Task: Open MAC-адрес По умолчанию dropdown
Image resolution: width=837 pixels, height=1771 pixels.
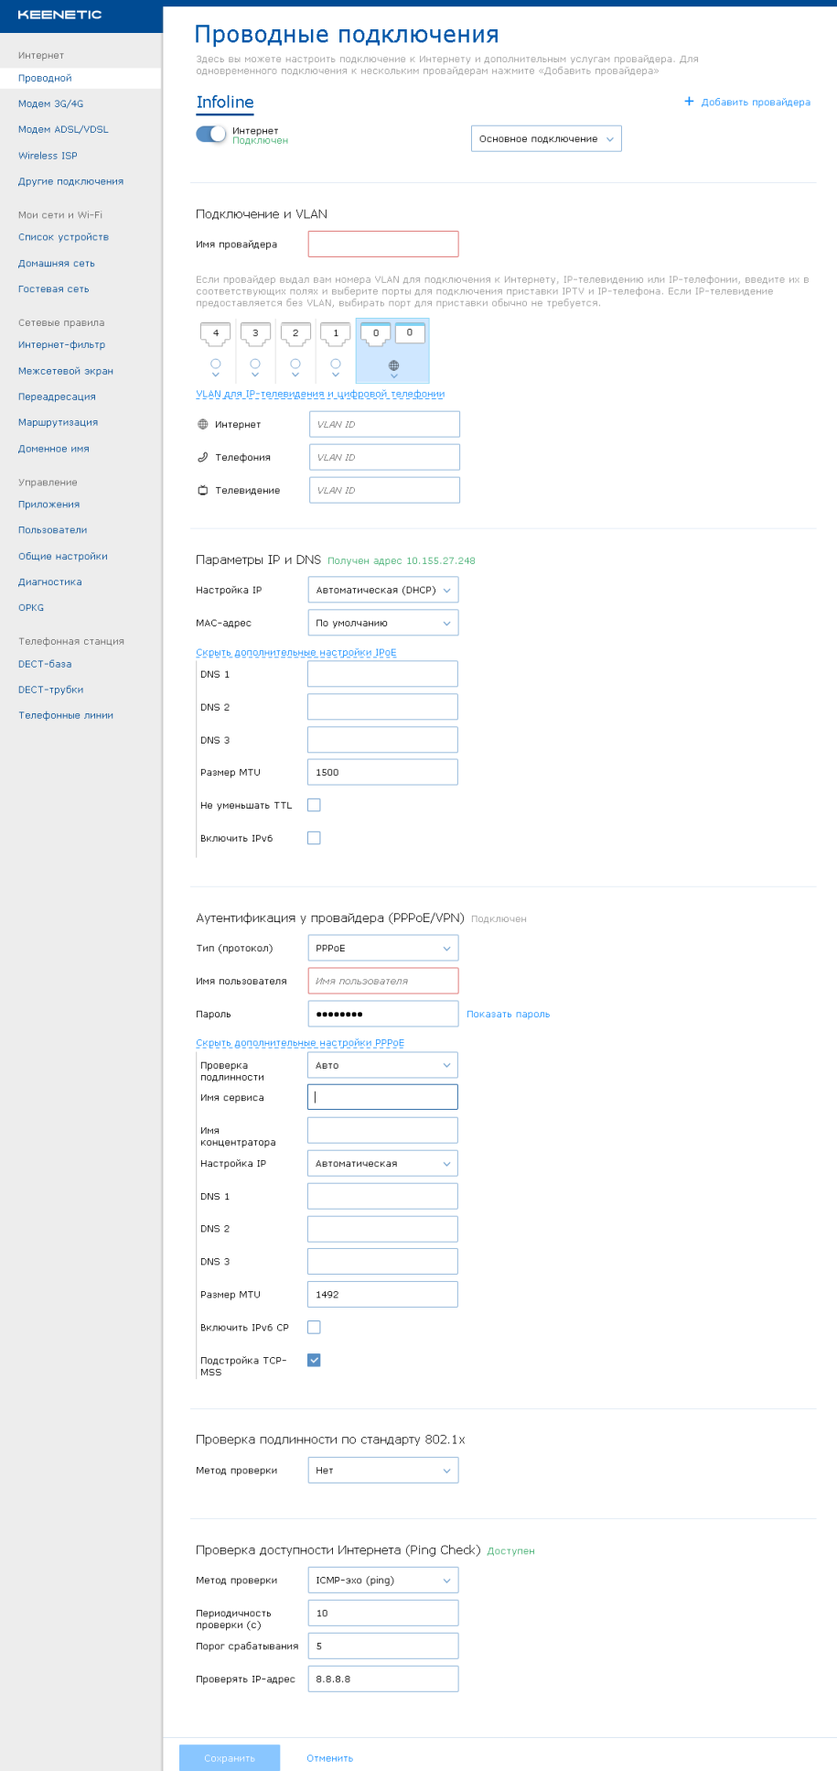Action: pyautogui.click(x=383, y=623)
